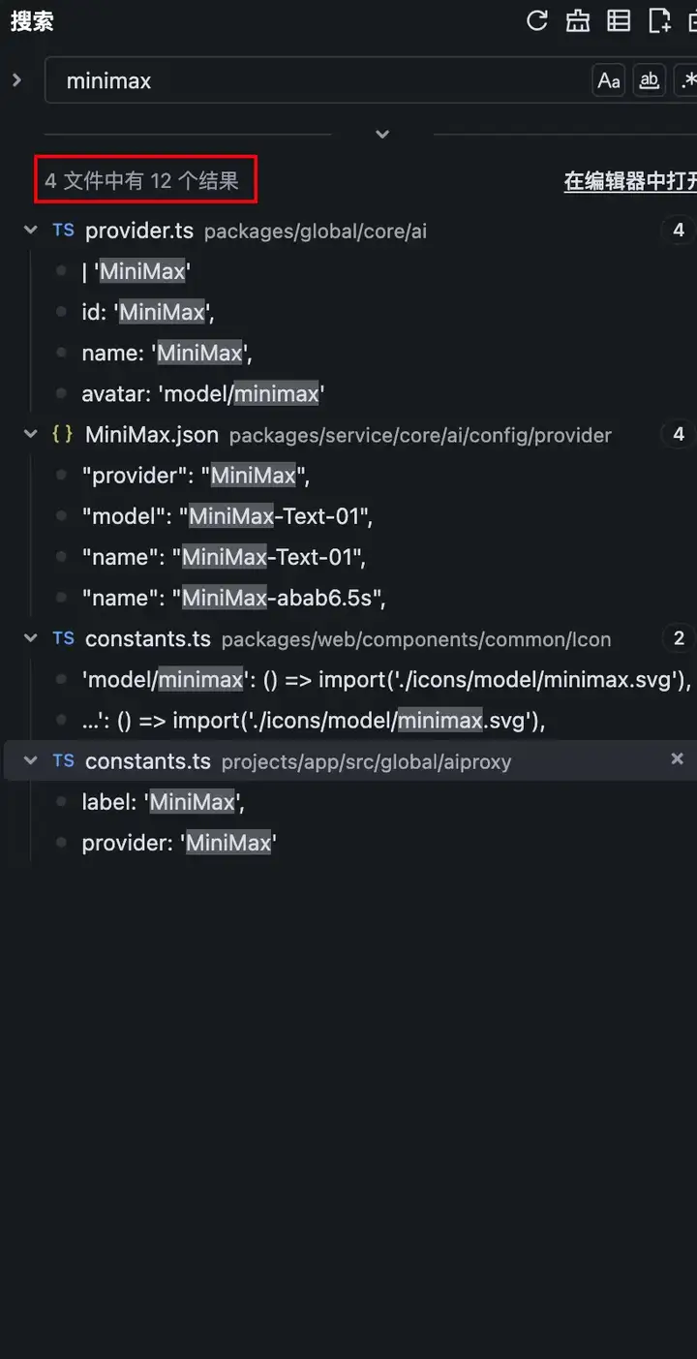The width and height of the screenshot is (697, 1359).
Task: Refresh the search results
Action: click(537, 20)
